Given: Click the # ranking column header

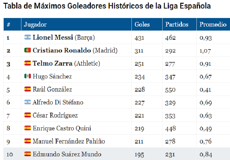Looking at the screenshot, I should click(x=9, y=25).
